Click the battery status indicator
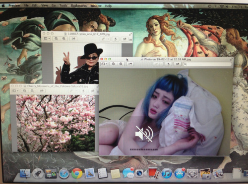This screenshot has height=184, width=248. click(237, 7)
